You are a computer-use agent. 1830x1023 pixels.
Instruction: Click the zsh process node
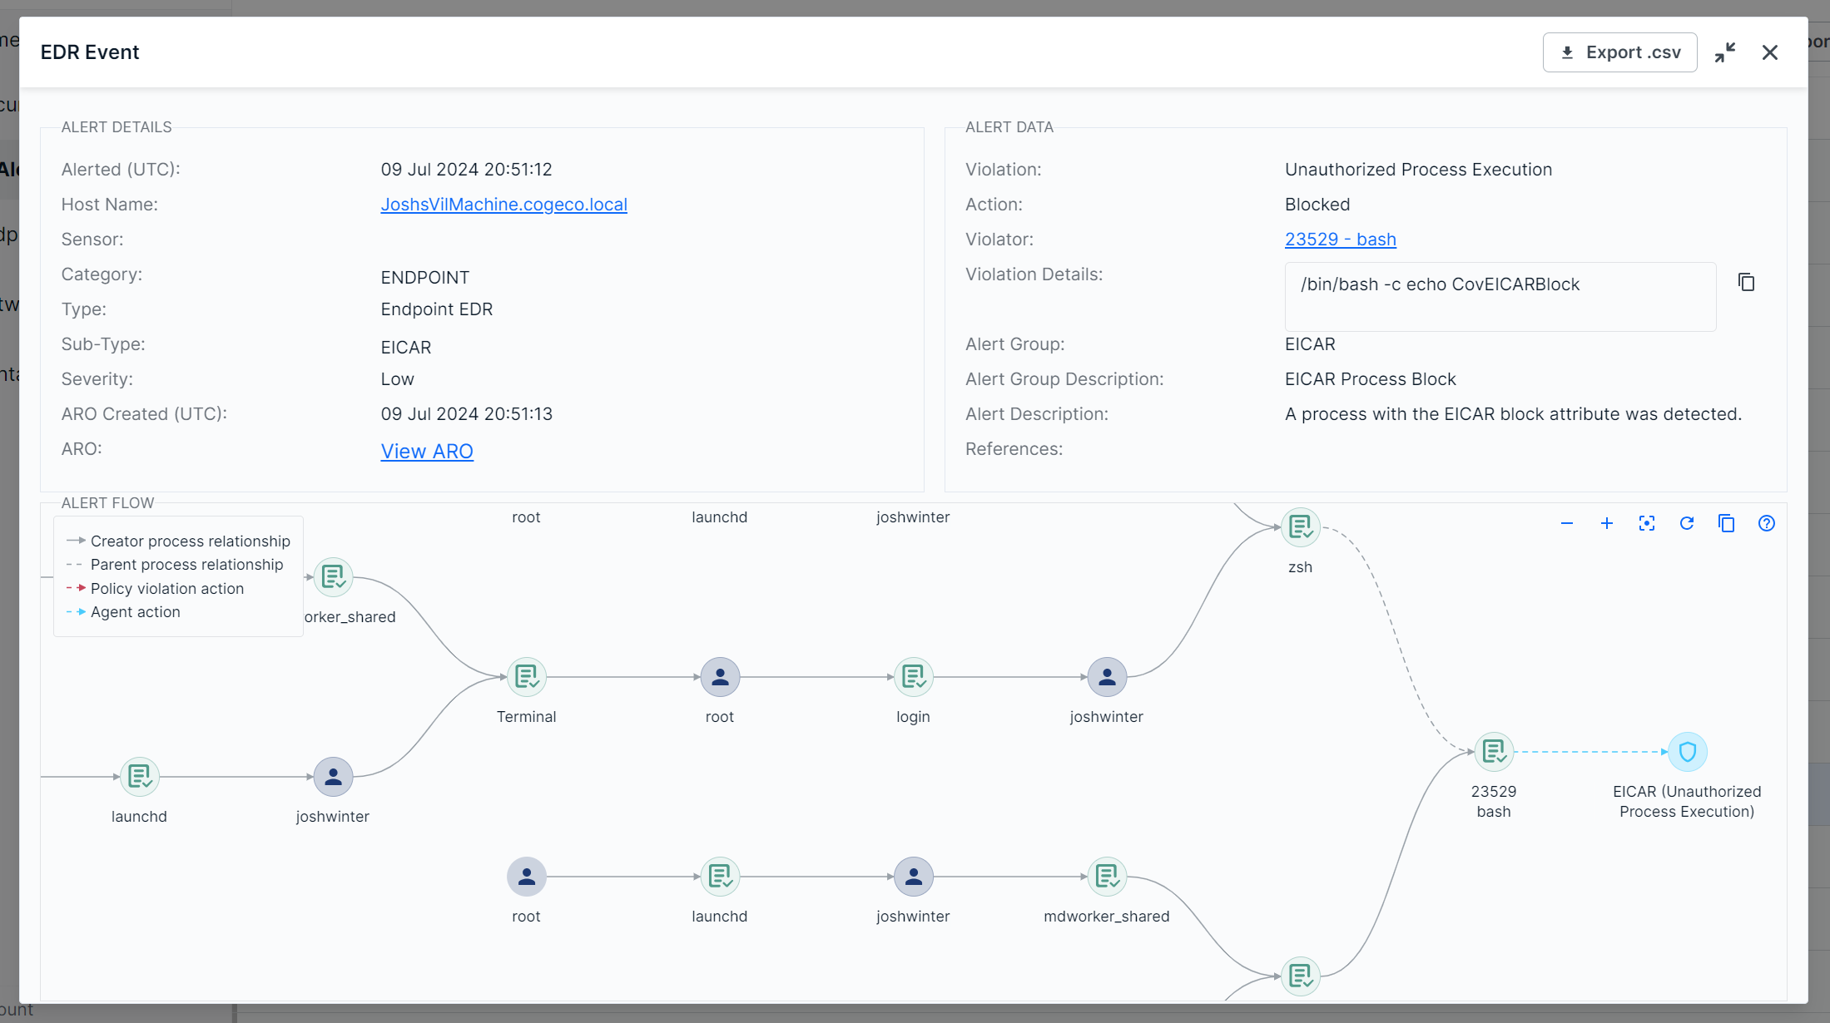pos(1300,527)
